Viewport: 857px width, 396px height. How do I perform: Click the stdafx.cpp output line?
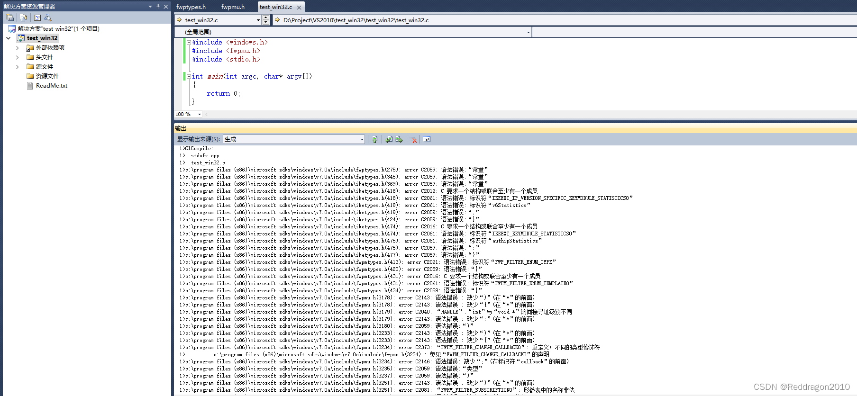pos(200,155)
